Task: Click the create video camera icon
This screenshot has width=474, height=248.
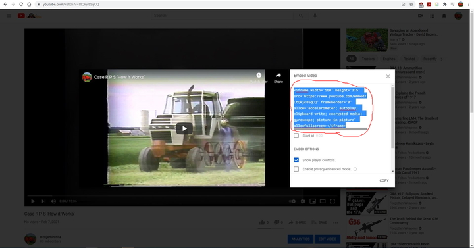Action: tap(421, 16)
